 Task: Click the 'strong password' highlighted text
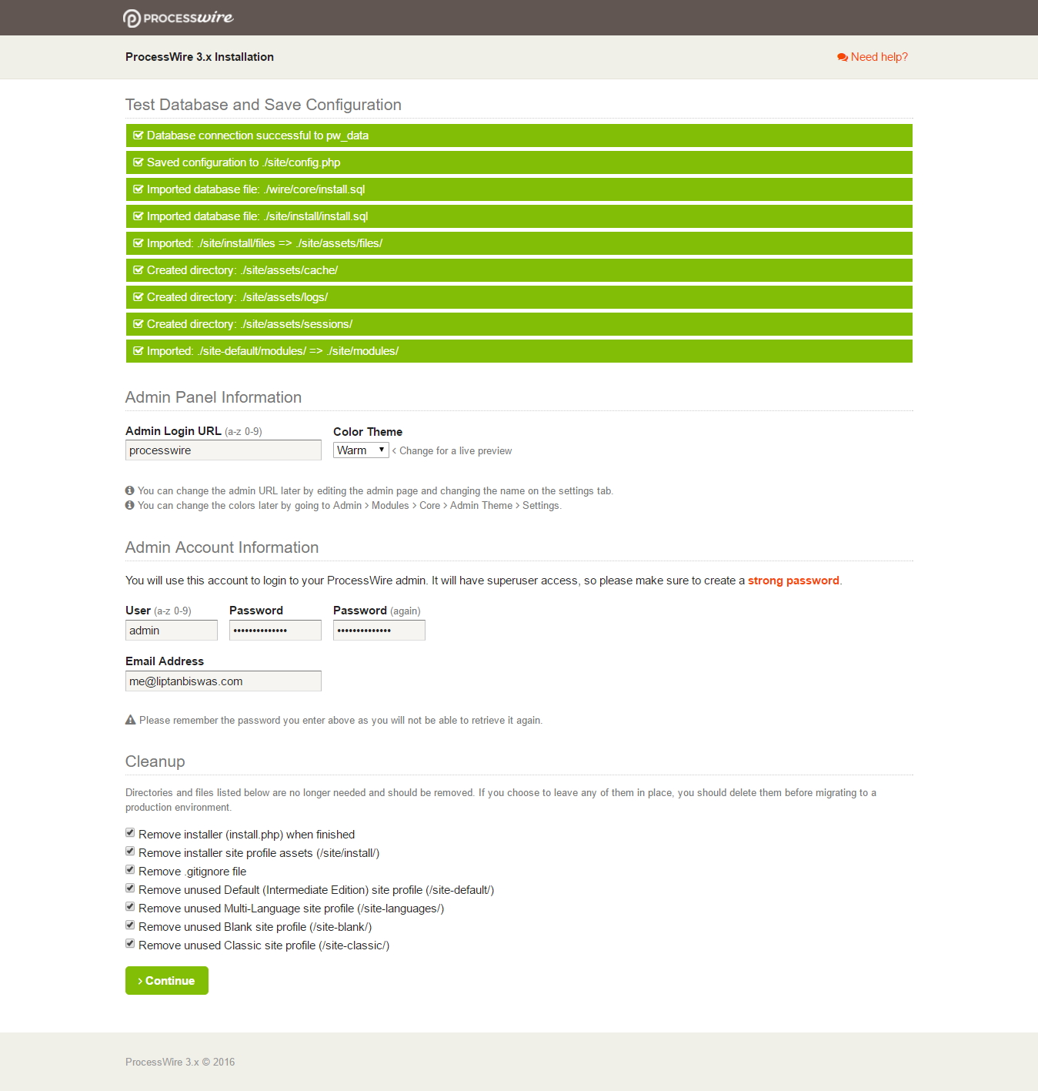pyautogui.click(x=793, y=581)
